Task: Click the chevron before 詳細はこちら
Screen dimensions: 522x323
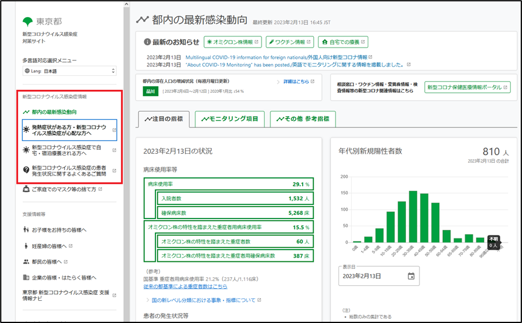Action: pyautogui.click(x=279, y=82)
